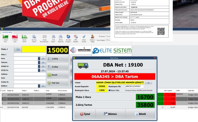Screen dimensions: 198x122
Task: Click the ministry logo beside weight display
Action: point(81,50)
